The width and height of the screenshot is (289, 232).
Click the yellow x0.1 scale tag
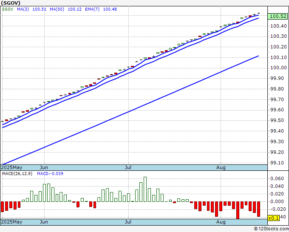click(x=274, y=218)
